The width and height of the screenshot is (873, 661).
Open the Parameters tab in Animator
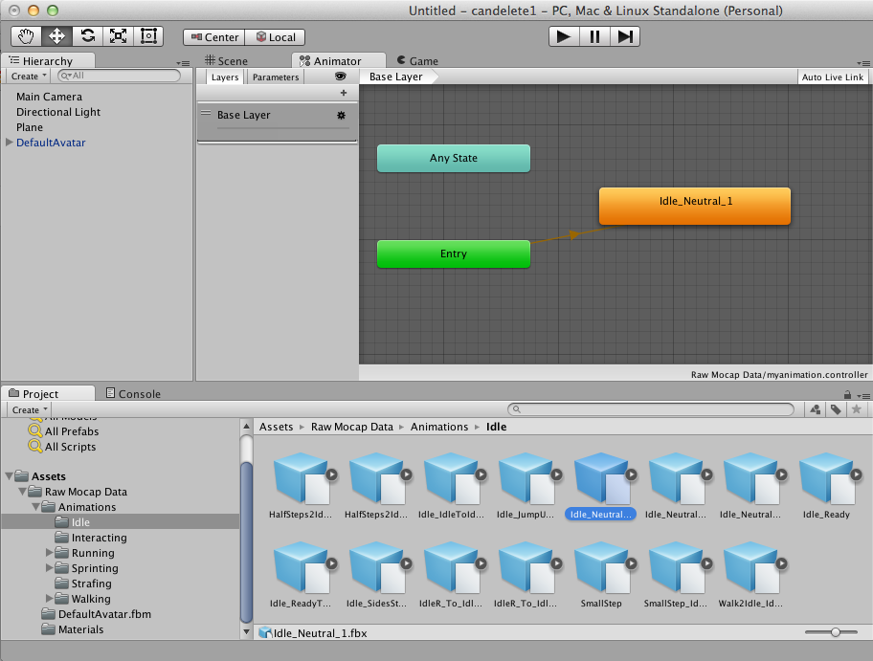(276, 77)
